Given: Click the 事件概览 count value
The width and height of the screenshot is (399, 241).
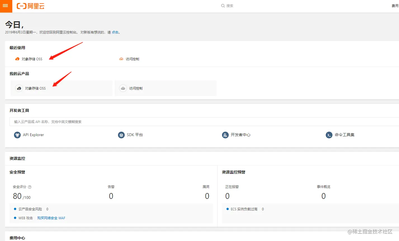Looking at the screenshot, I should point(324,196).
